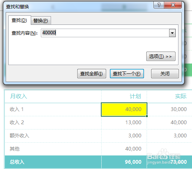Image resolution: width=192 pixels, height=169 pixels.
Task: Select the 月收入 header cell
Action: click(x=53, y=96)
